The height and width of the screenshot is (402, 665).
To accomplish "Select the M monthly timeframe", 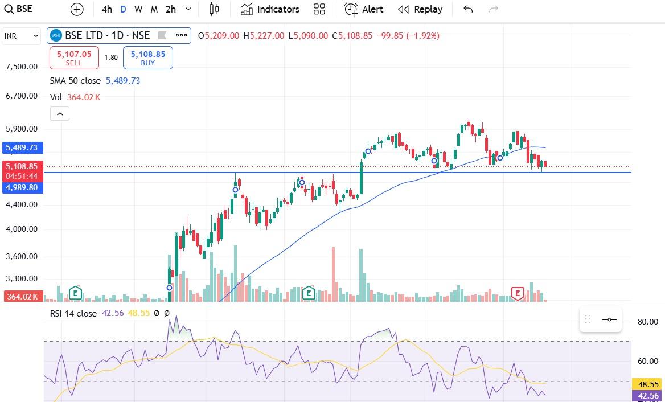I will 154,9.
